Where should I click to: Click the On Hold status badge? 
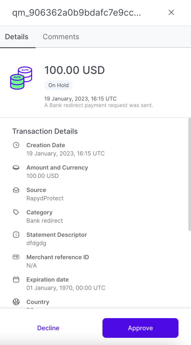tap(59, 85)
